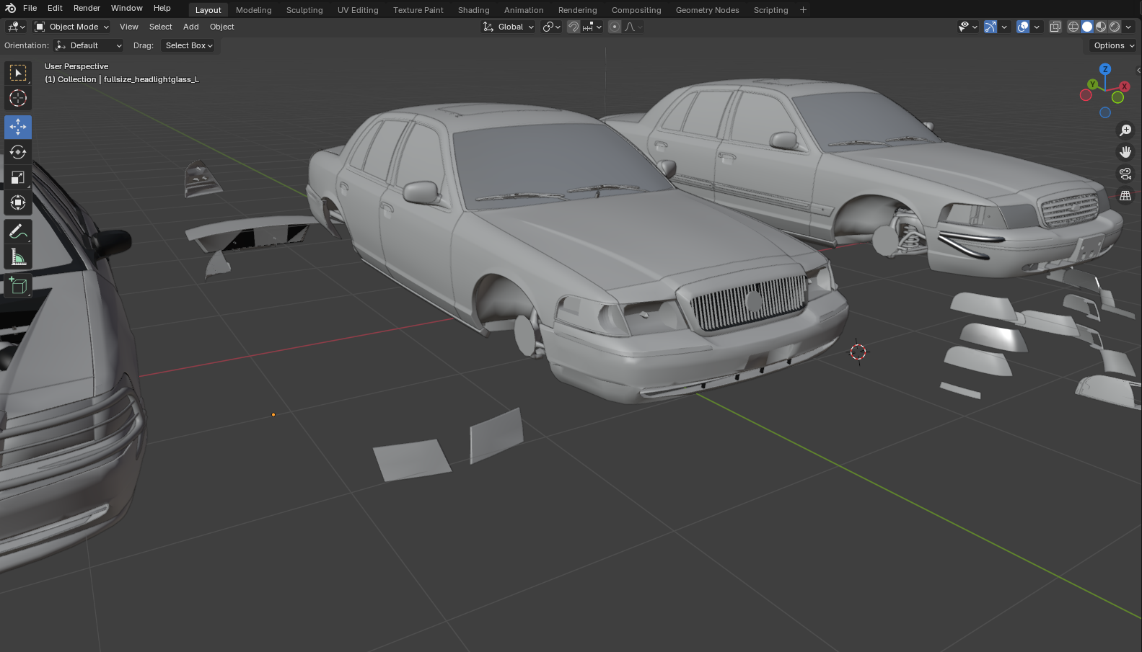The width and height of the screenshot is (1142, 652).
Task: Switch to the Sculpting workspace tab
Action: [304, 10]
